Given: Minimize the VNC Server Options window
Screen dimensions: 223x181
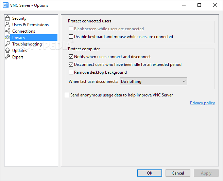Looking at the screenshot, I should (x=184, y=5).
